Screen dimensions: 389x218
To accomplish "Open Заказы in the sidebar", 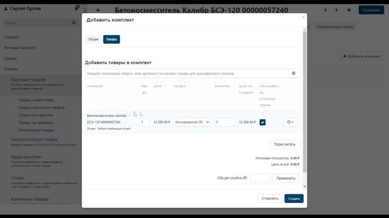I will [x=10, y=59].
